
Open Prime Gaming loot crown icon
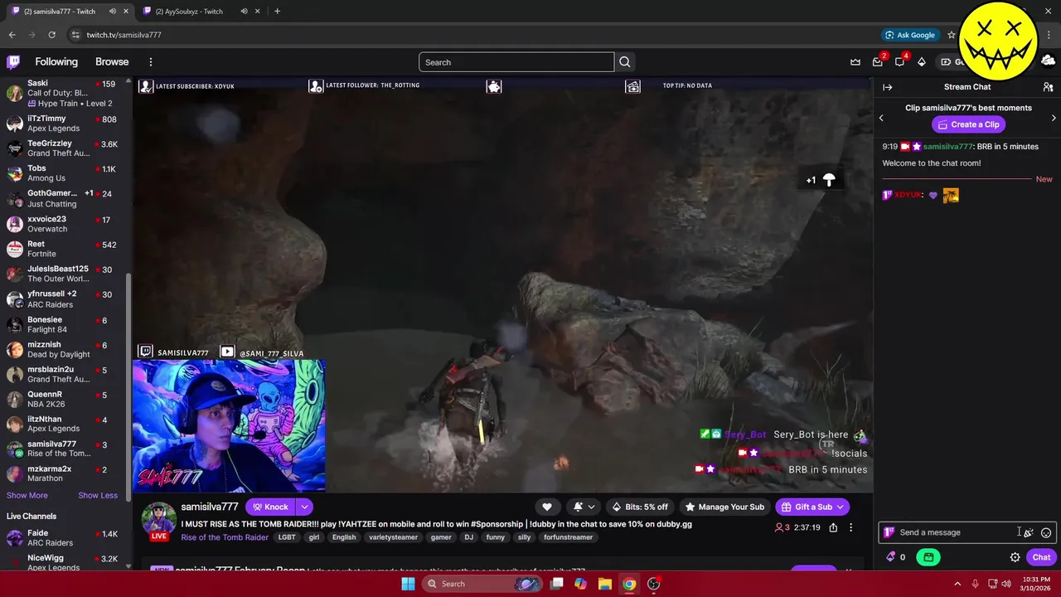pyautogui.click(x=855, y=62)
